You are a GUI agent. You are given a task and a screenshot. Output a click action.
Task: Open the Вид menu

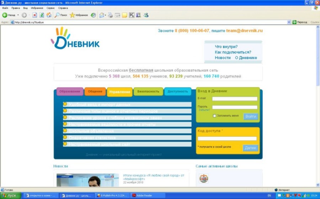(x=25, y=8)
